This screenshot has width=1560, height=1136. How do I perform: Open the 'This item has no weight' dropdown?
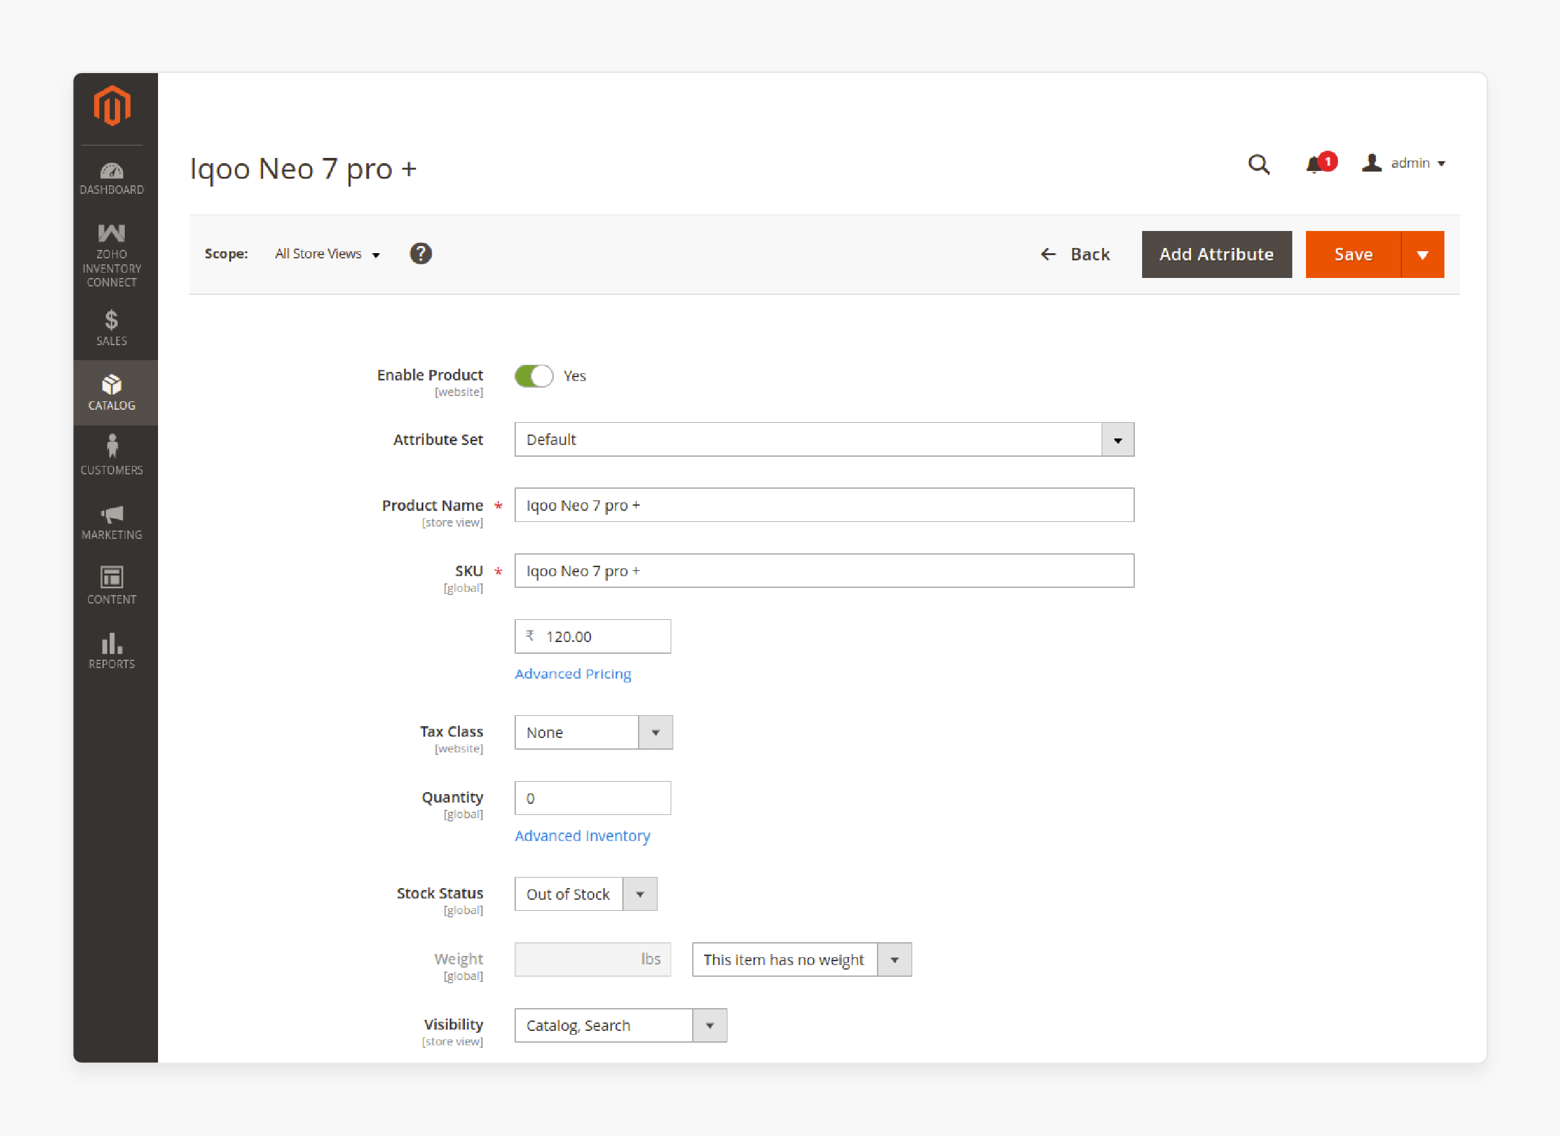tap(802, 959)
